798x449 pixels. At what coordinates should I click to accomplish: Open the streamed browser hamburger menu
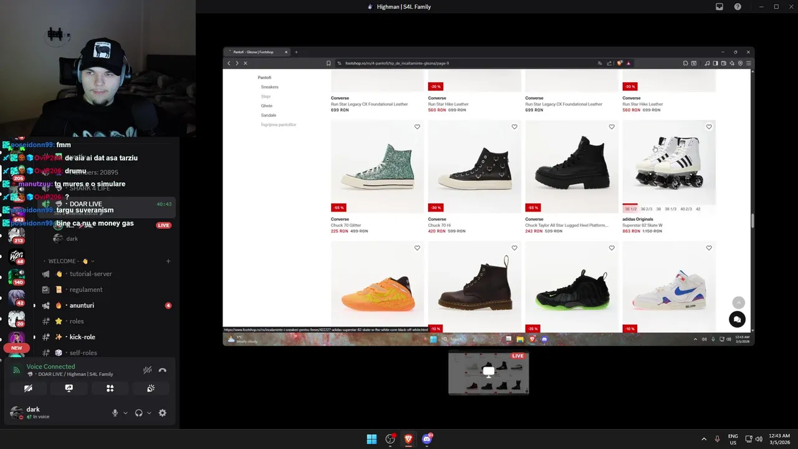[x=749, y=63]
